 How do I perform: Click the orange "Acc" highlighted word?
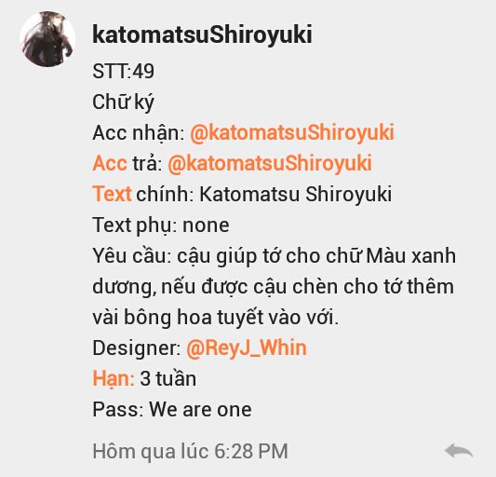[x=110, y=163]
